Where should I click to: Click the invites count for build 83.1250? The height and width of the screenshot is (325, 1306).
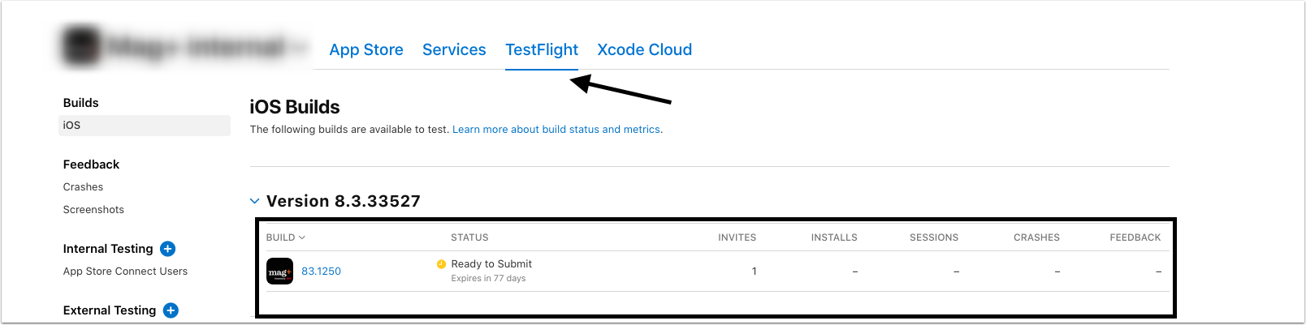coord(754,272)
